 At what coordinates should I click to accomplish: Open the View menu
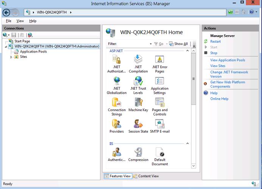(20, 21)
